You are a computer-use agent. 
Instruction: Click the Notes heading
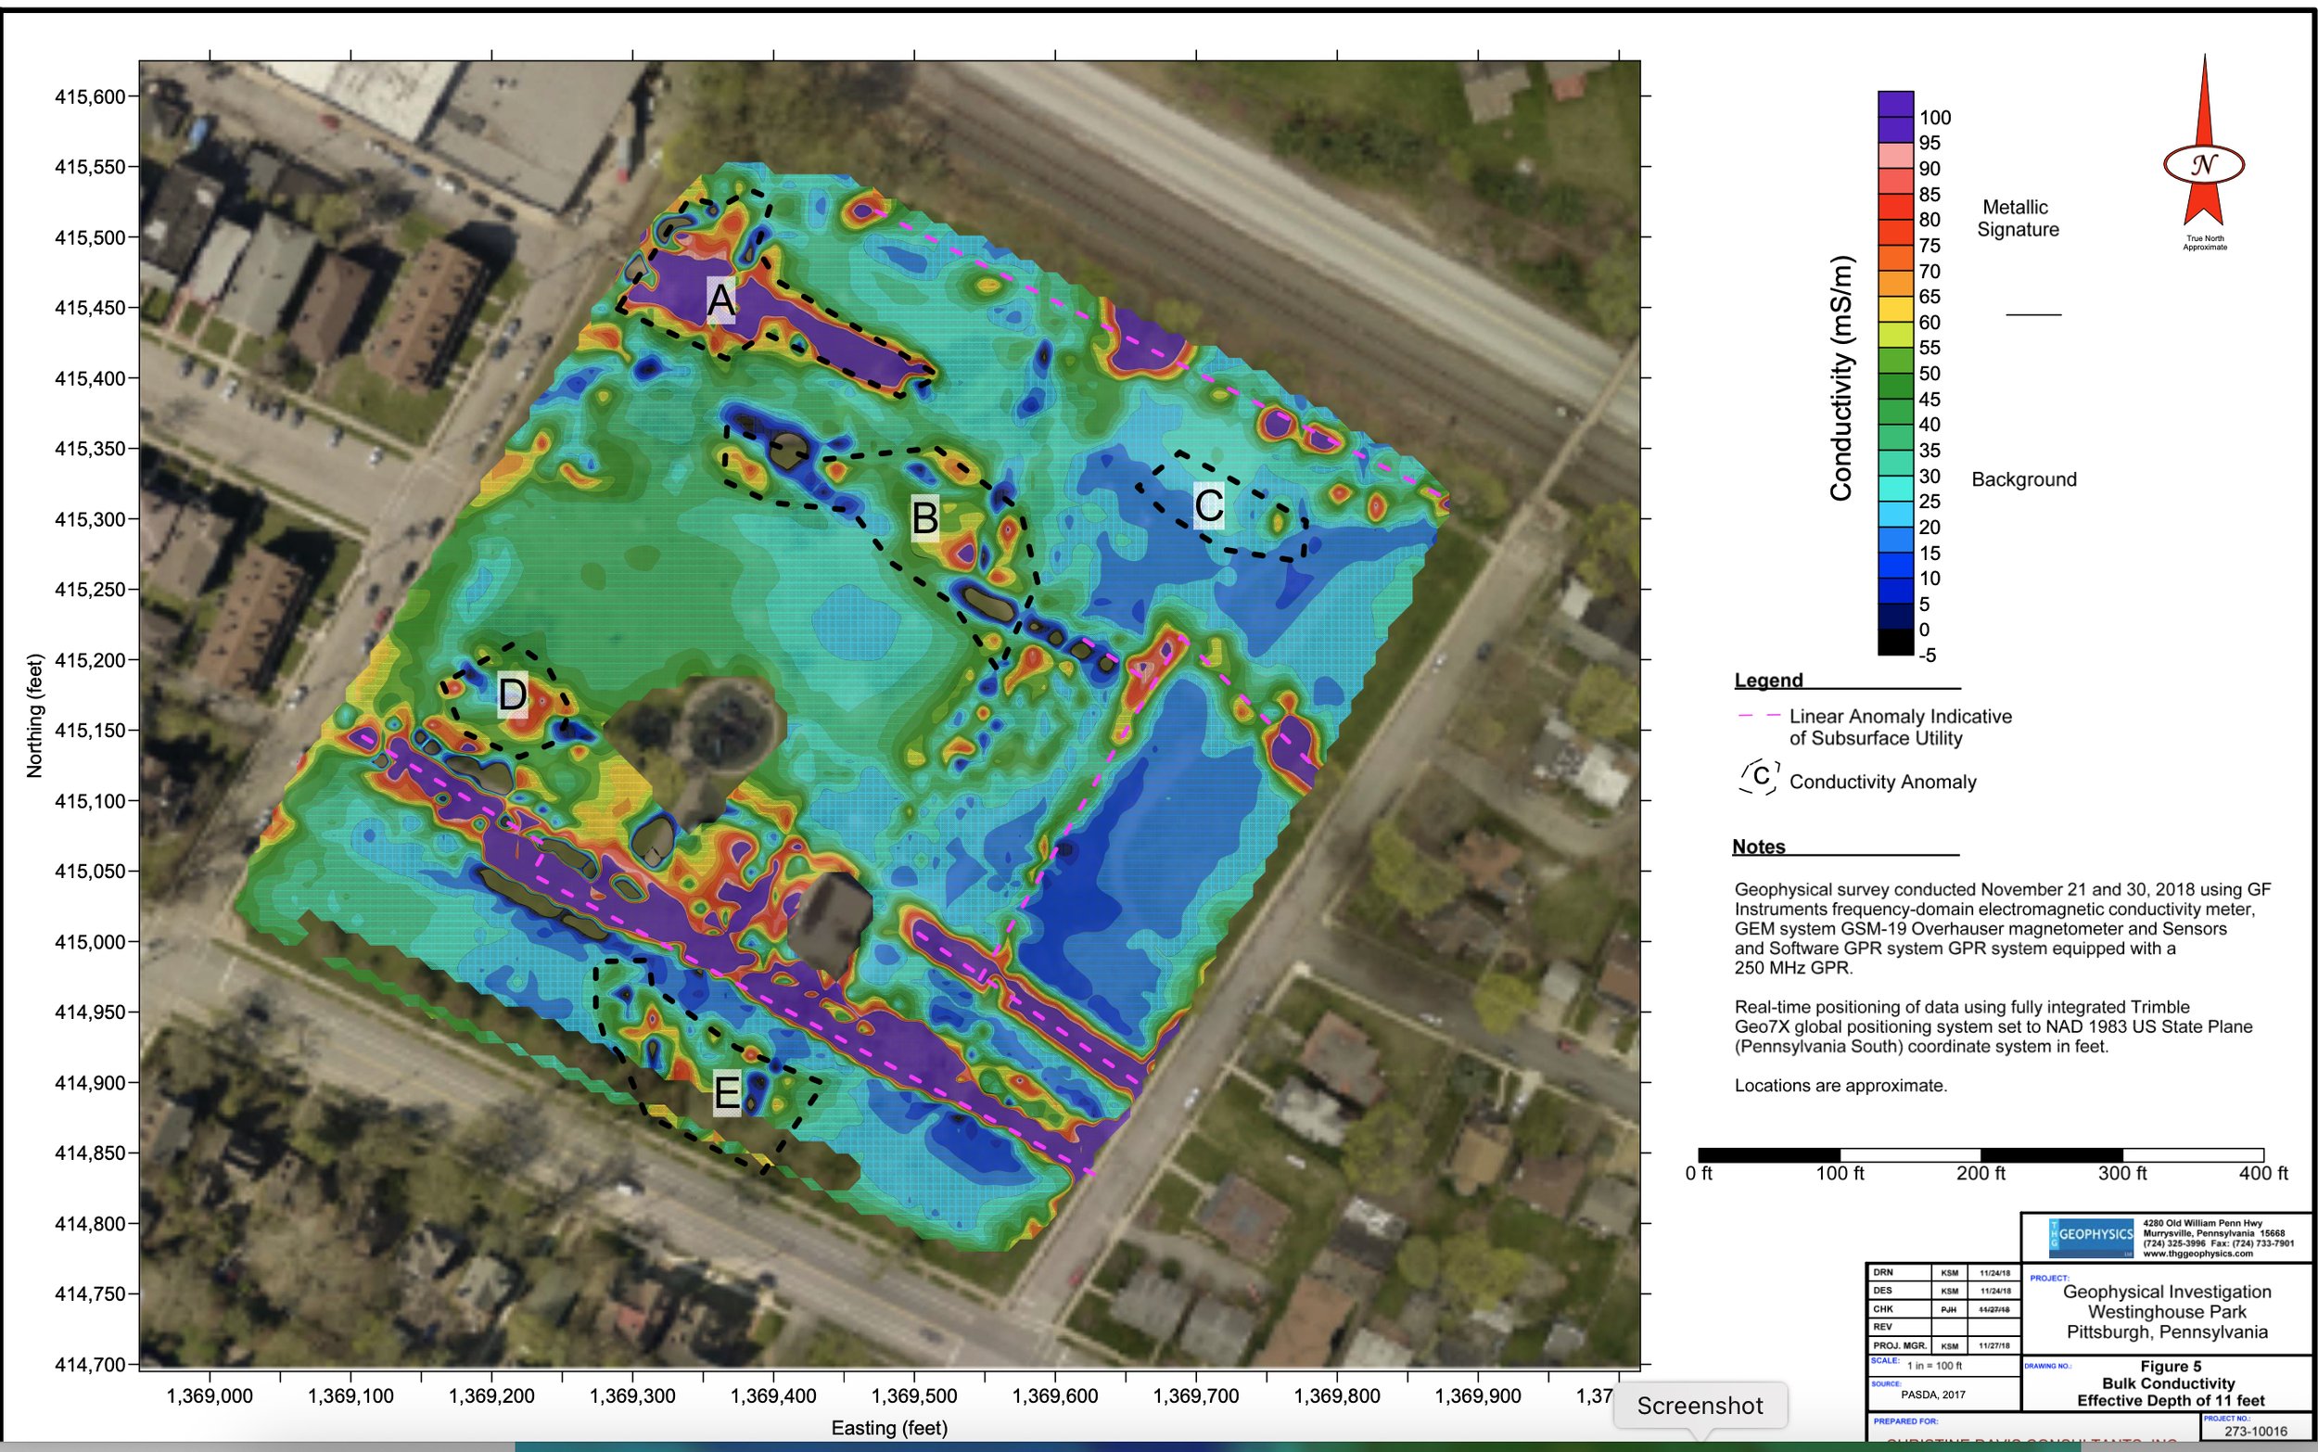pyautogui.click(x=1758, y=847)
